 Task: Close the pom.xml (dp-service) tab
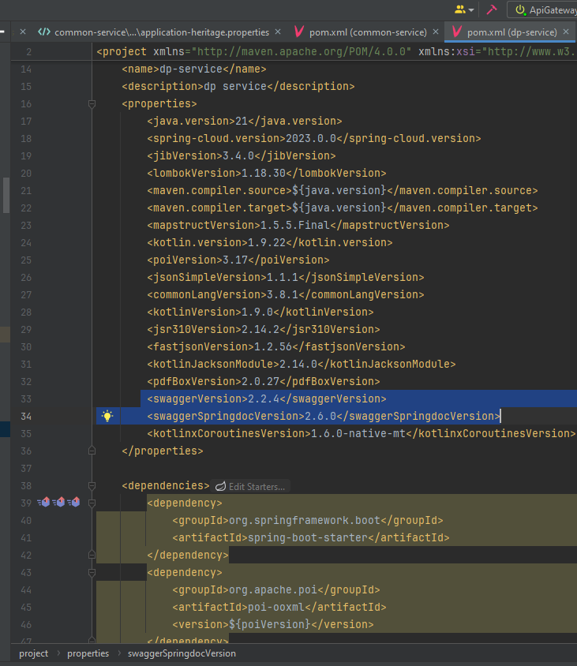point(566,32)
